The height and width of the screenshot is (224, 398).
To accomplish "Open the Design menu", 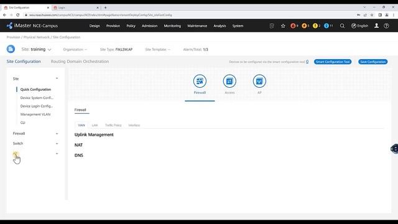I will coord(95,26).
